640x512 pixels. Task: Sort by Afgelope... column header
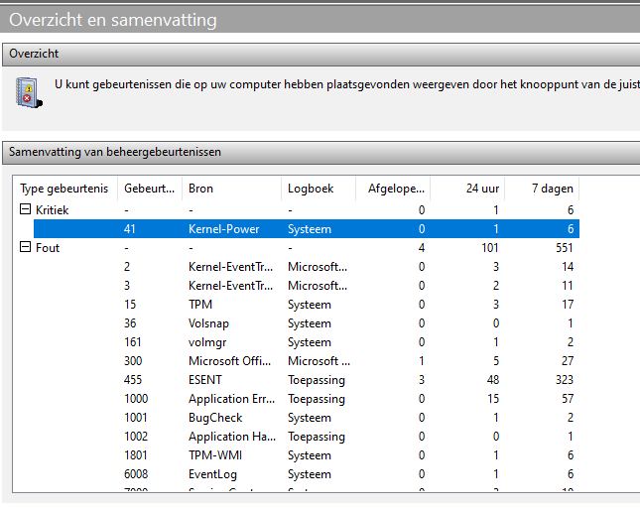coord(393,189)
